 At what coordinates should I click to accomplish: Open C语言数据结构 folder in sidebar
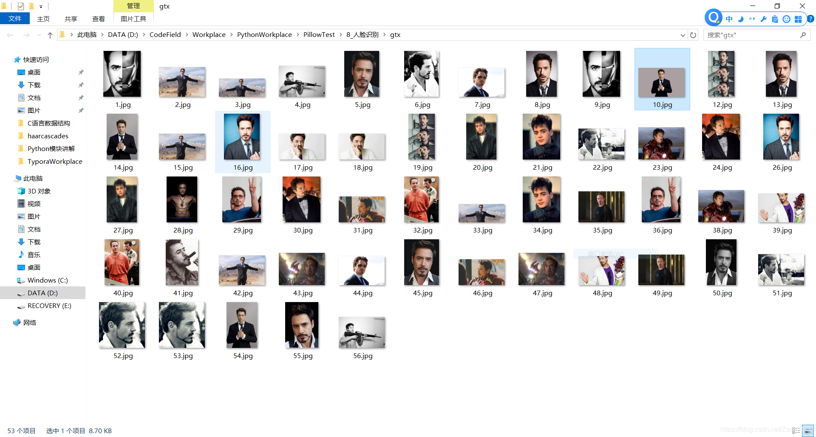pos(48,123)
